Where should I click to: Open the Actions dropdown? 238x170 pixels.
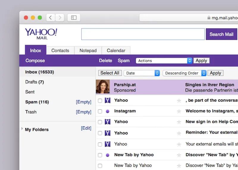pos(164,61)
